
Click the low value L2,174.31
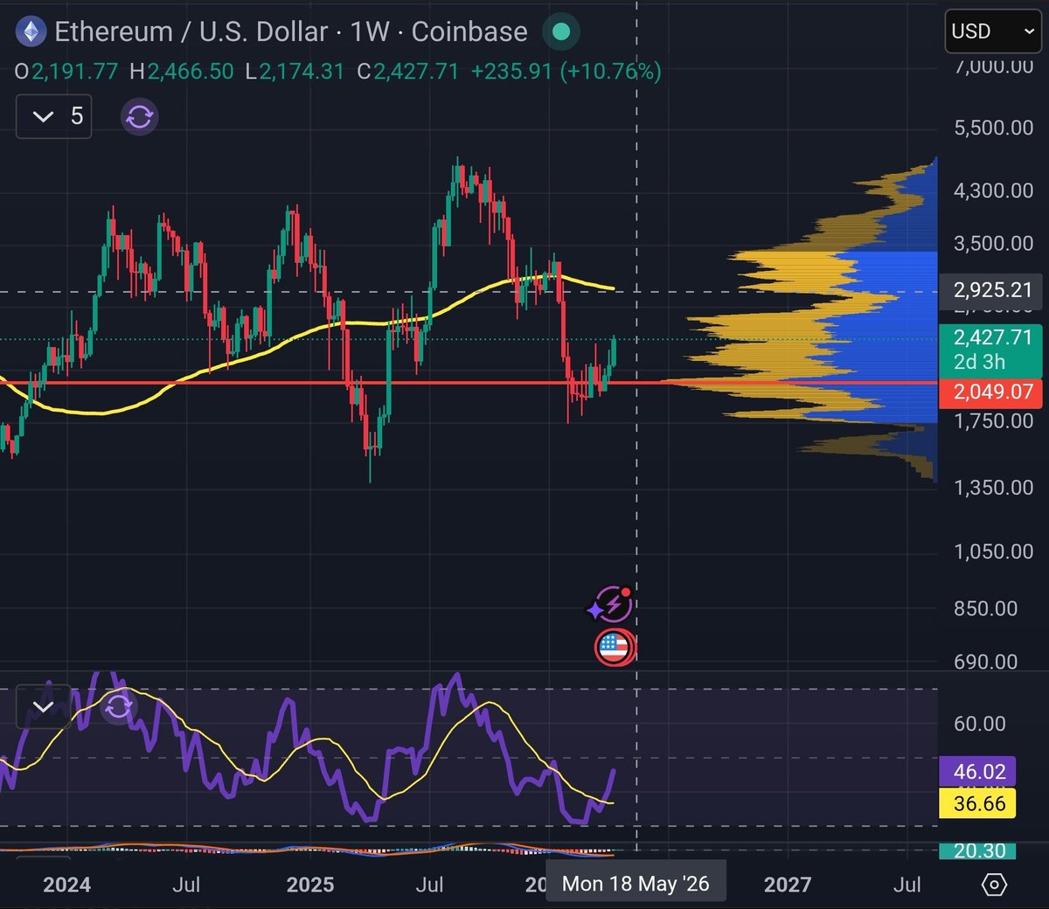pyautogui.click(x=295, y=72)
